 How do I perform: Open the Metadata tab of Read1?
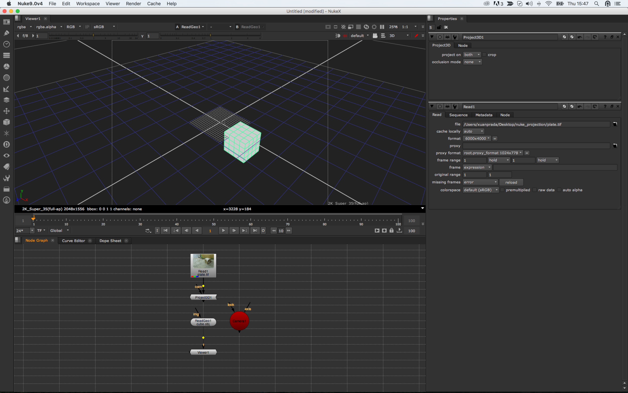484,115
